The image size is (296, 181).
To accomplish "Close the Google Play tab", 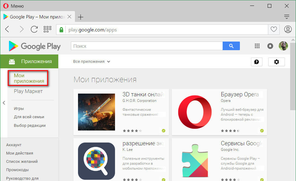I will click(69, 17).
